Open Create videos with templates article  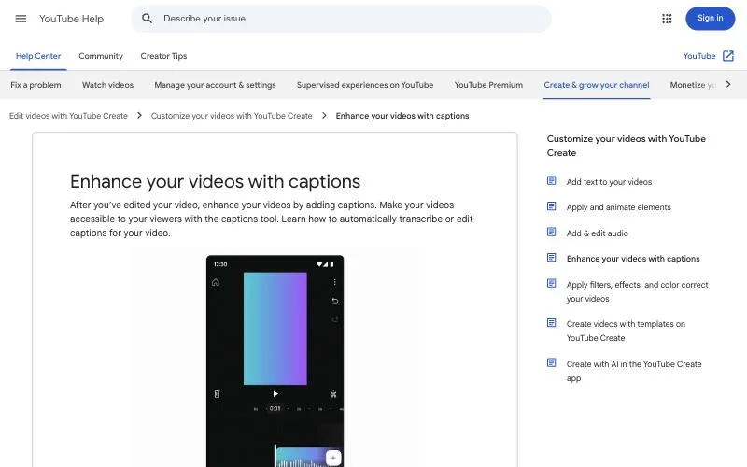[x=626, y=331]
